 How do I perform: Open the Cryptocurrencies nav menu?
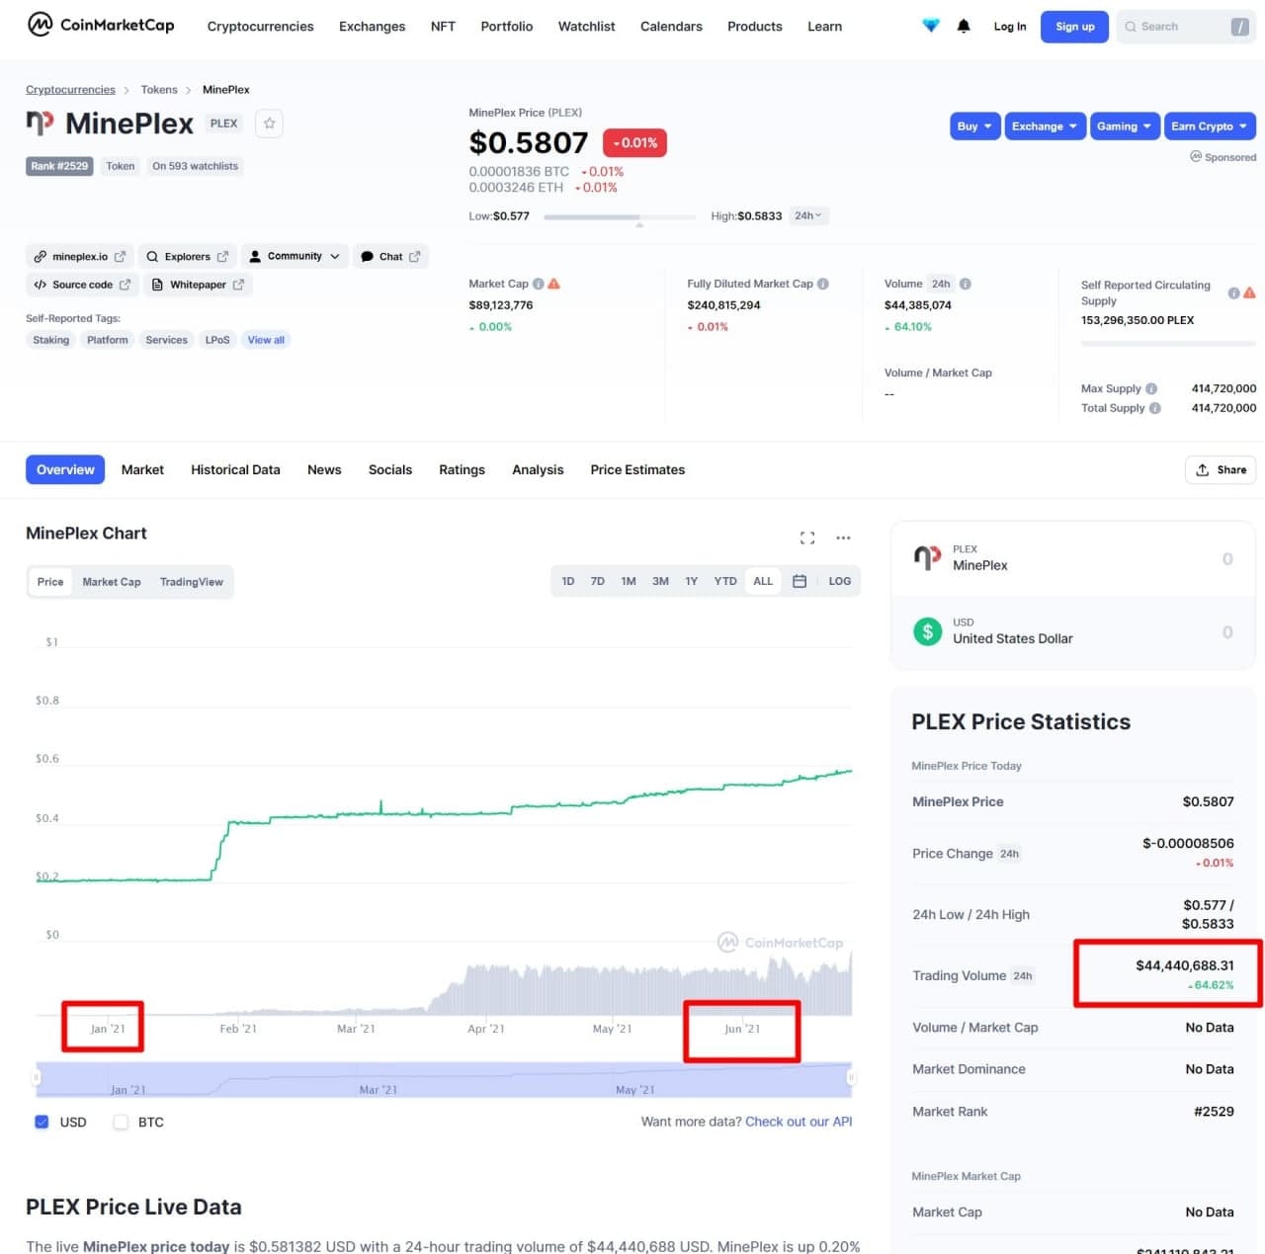pos(260,27)
